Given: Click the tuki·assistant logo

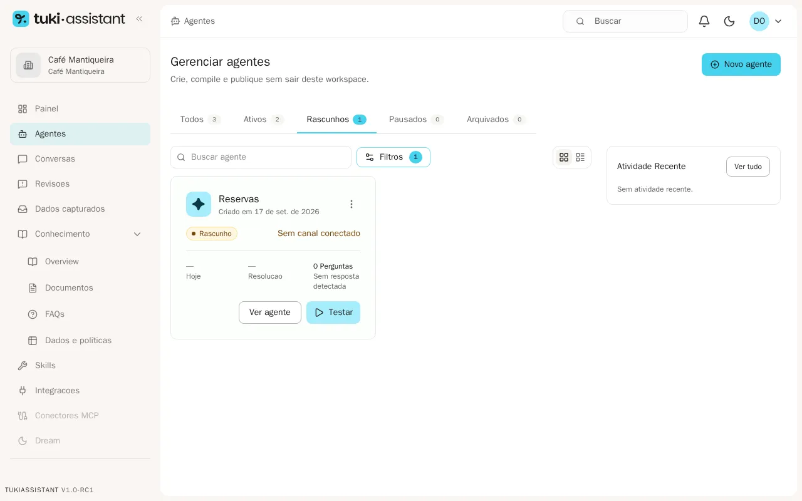Looking at the screenshot, I should tap(69, 19).
